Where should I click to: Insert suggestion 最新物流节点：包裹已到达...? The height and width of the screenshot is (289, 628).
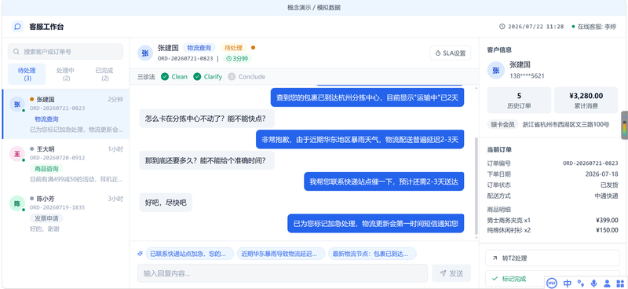click(372, 254)
